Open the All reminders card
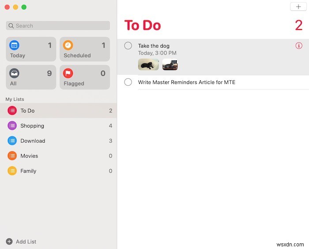The width and height of the screenshot is (309, 249). pos(31,77)
